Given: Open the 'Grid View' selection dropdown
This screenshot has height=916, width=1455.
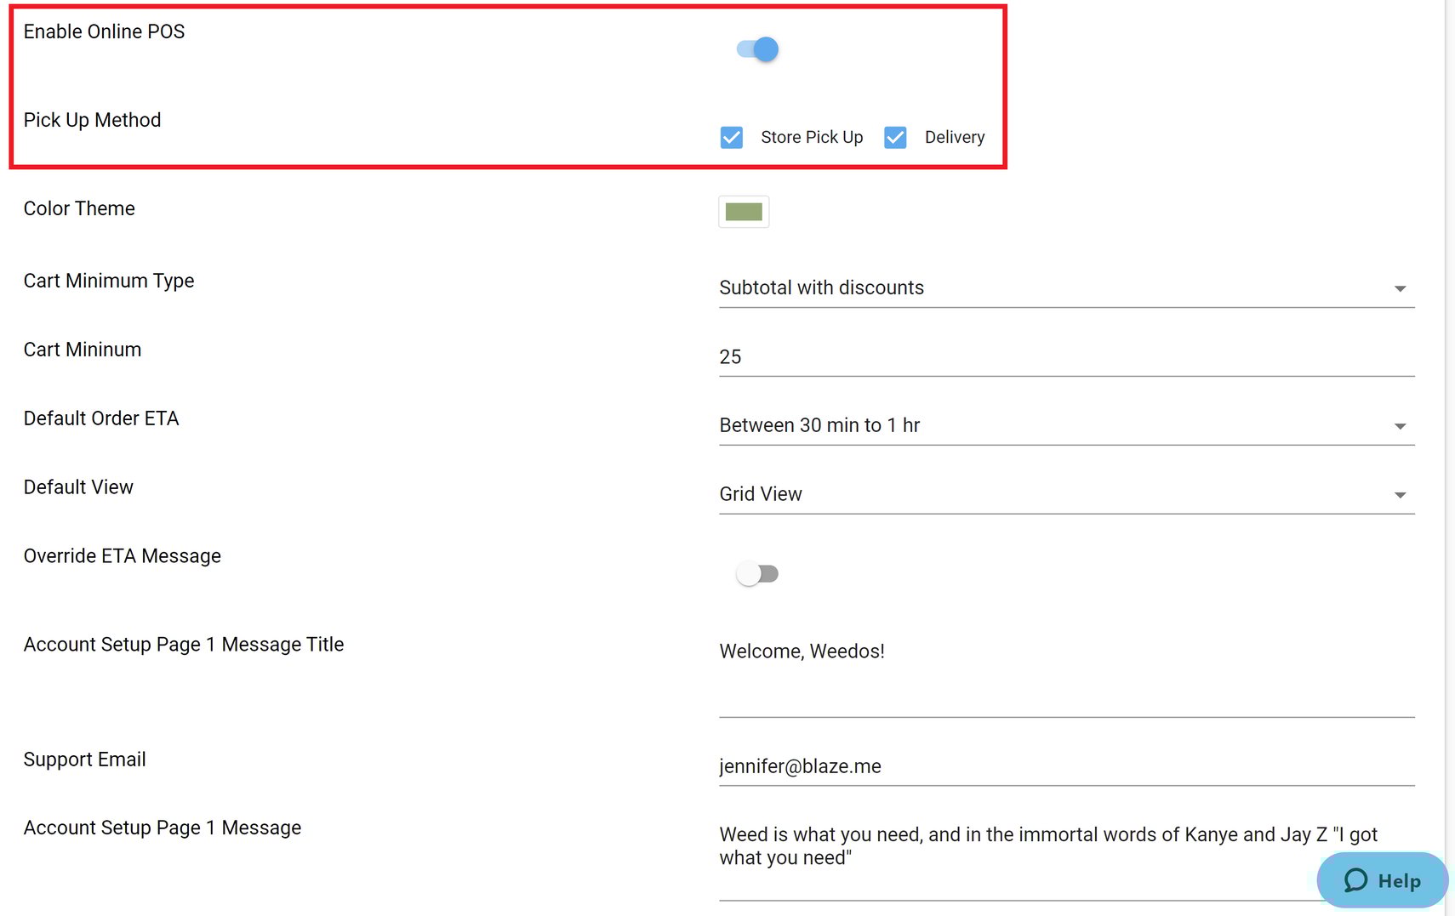Looking at the screenshot, I should (x=1055, y=494).
